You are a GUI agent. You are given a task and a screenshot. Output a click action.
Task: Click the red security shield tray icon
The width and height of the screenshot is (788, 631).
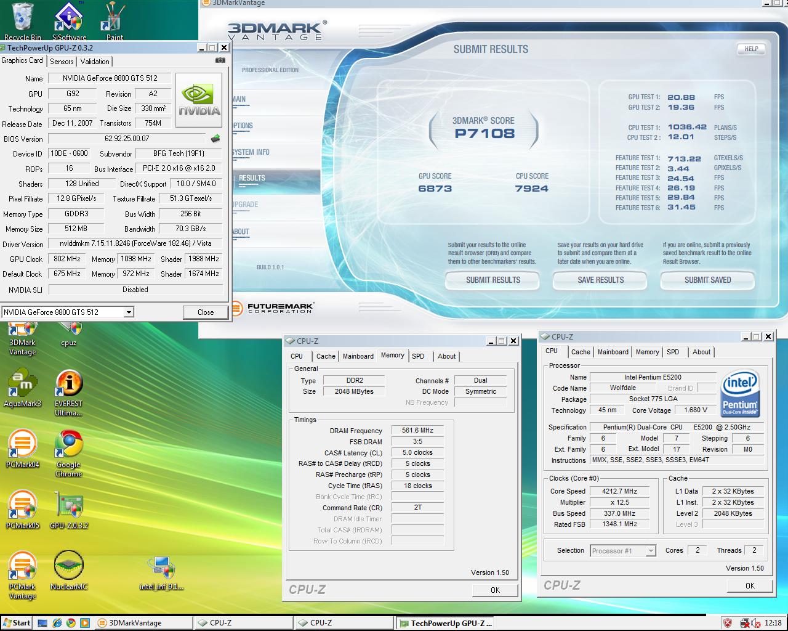(x=728, y=623)
